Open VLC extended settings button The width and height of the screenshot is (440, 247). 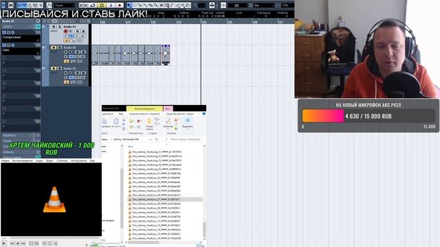click(36, 244)
